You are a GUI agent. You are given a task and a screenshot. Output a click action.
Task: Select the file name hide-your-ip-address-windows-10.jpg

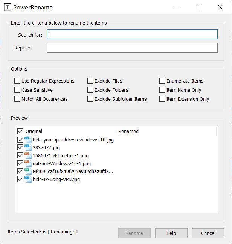pyautogui.click(x=73, y=140)
